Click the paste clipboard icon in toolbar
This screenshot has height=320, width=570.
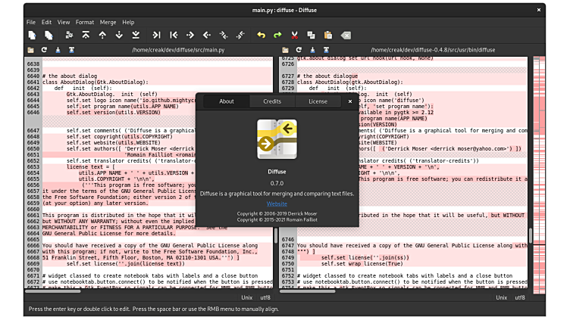(328, 35)
